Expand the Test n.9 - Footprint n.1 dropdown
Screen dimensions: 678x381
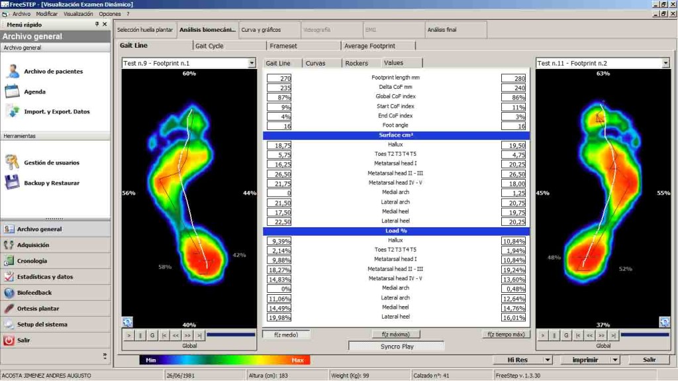[x=252, y=63]
